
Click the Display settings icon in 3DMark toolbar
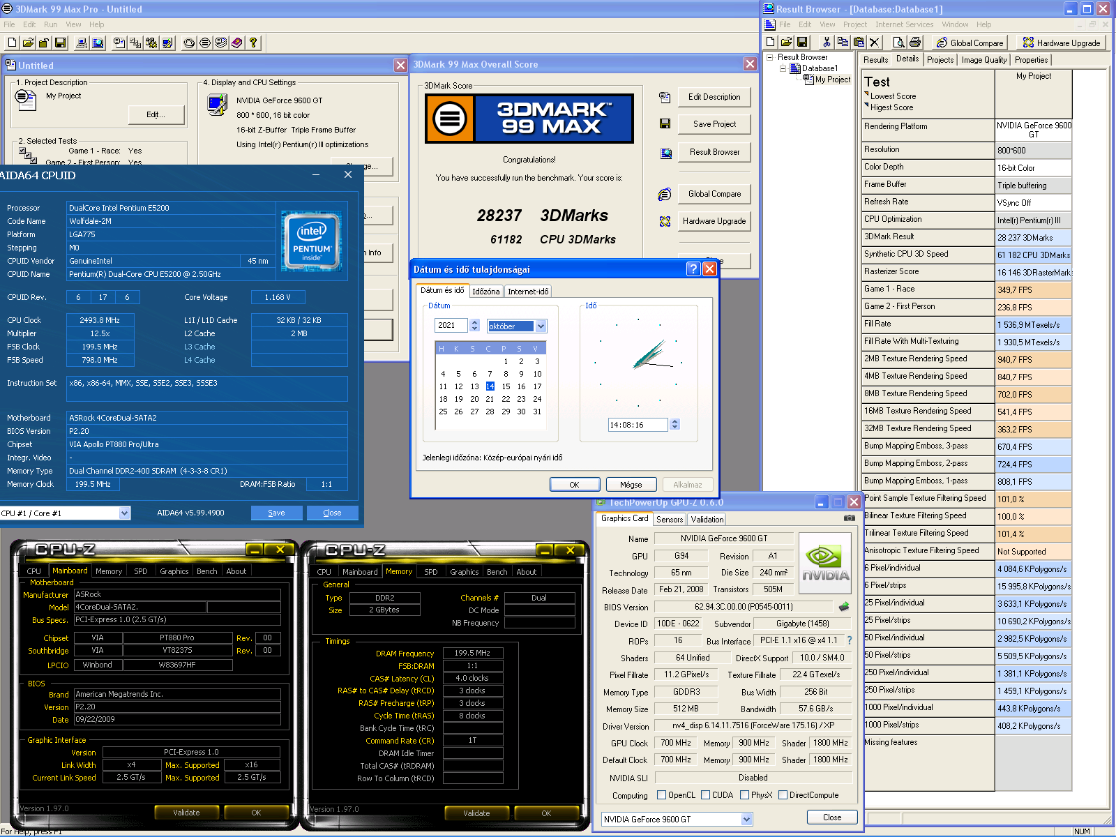pyautogui.click(x=167, y=43)
